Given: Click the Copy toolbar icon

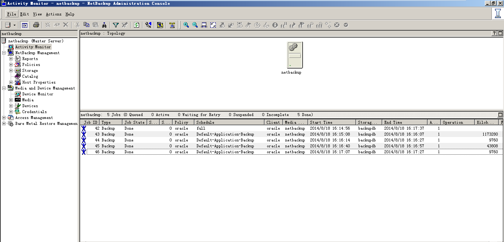Looking at the screenshot, I should 87,25.
